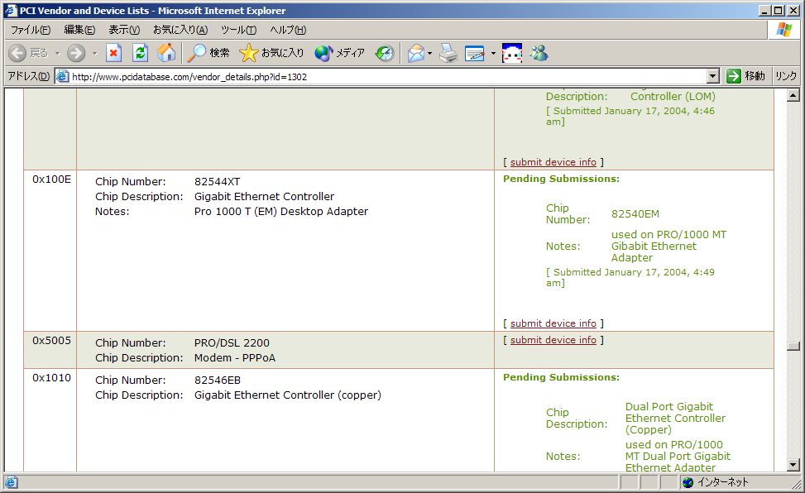Click the status bar page icon
The width and height of the screenshot is (805, 493).
point(11,482)
